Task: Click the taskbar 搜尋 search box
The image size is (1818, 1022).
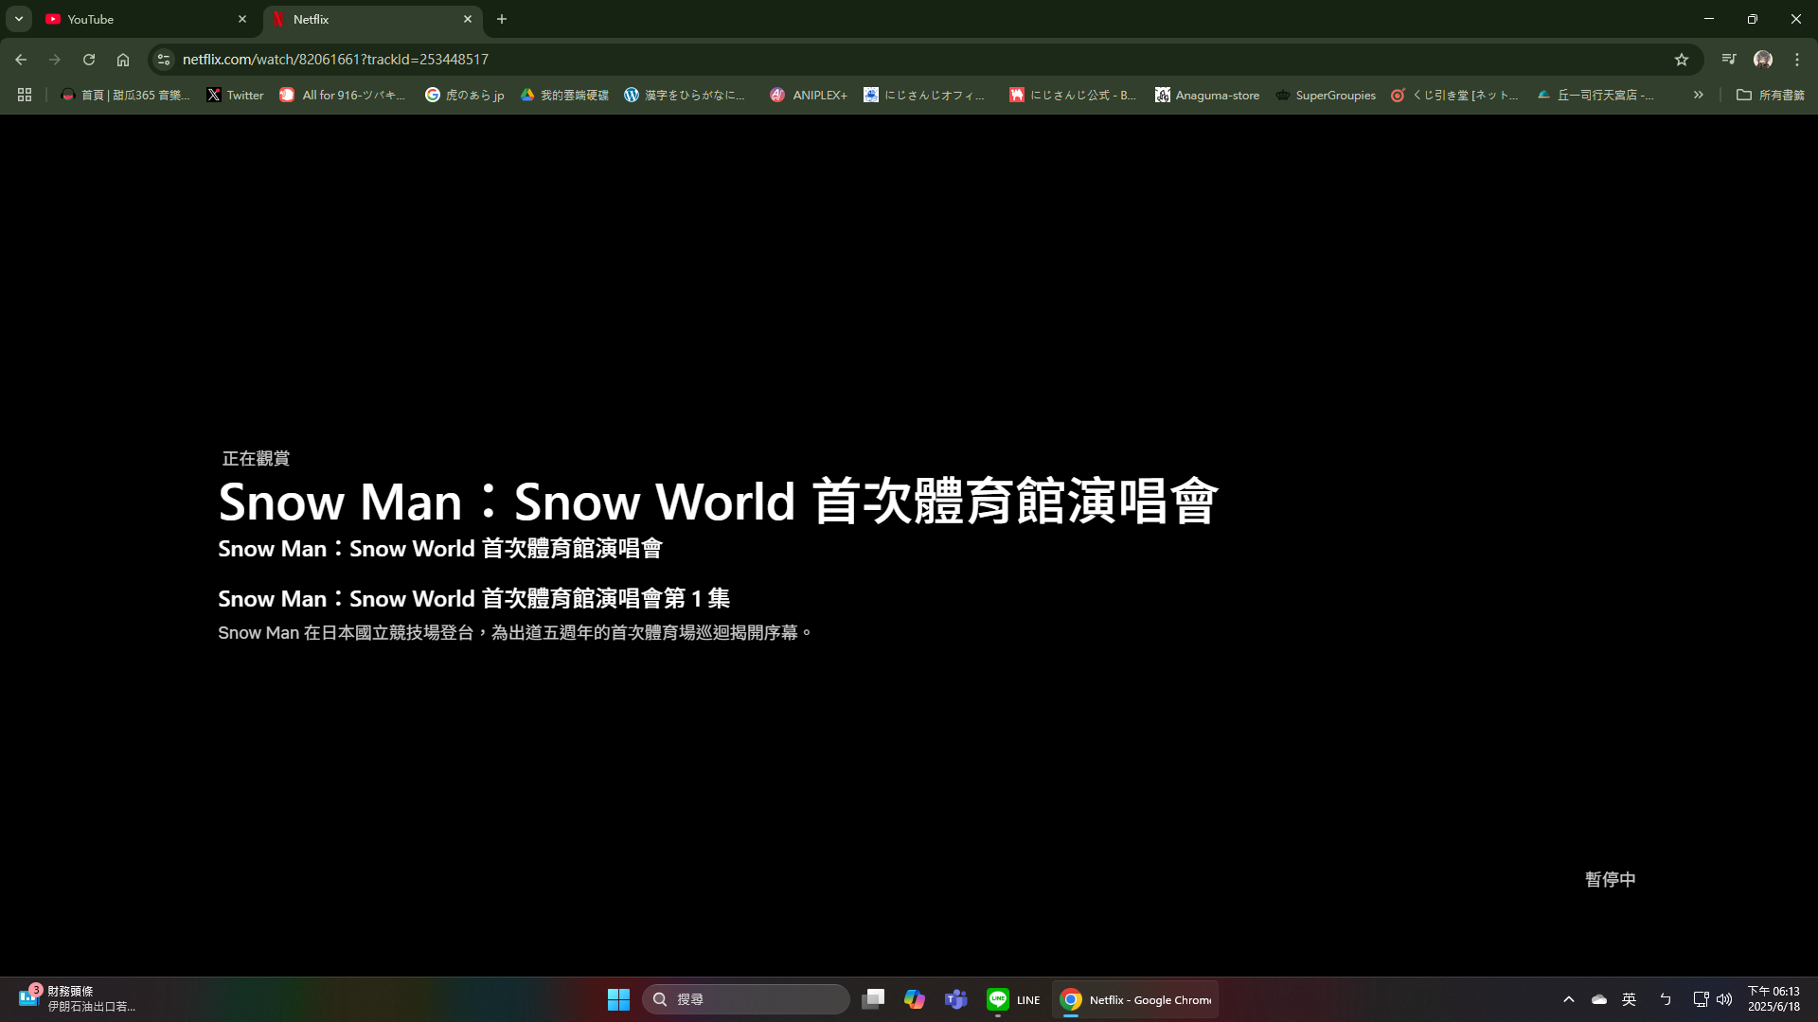Action: pos(746,999)
